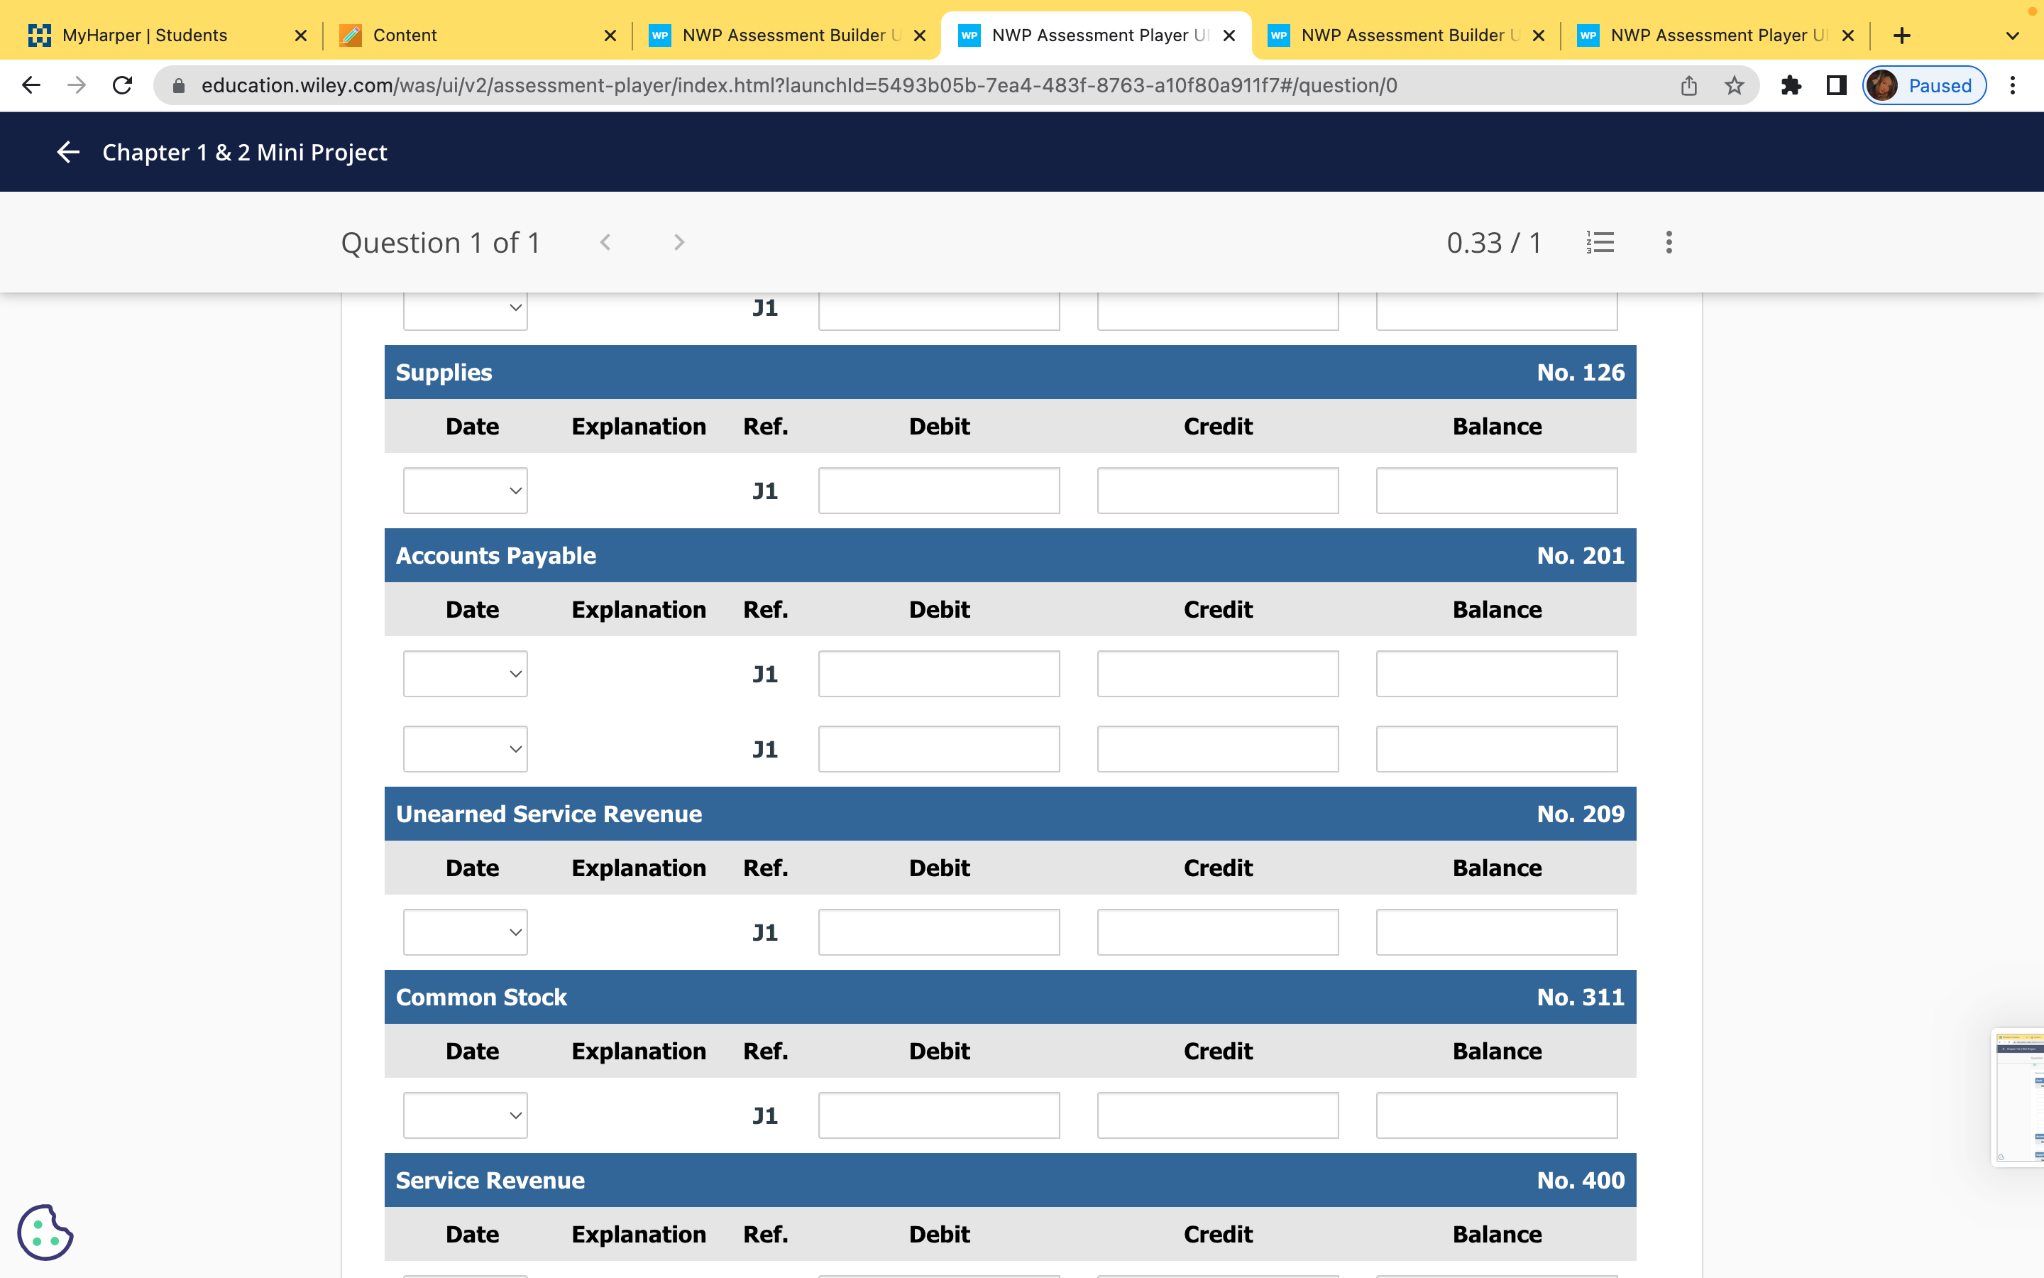2044x1278 pixels.
Task: Click the back arrow next to Chapter 1 & 2 Mini Project
Action: tap(67, 152)
